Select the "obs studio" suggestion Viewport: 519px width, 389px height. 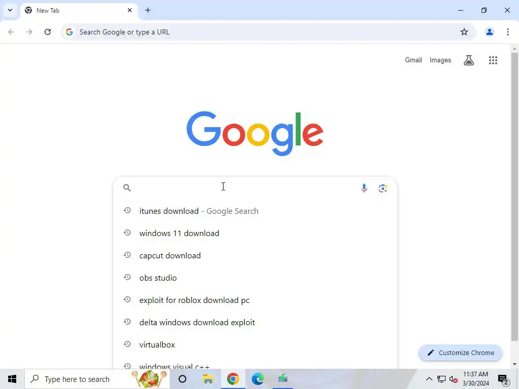point(255,278)
